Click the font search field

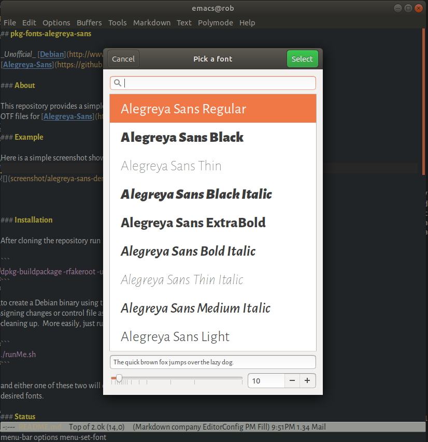pyautogui.click(x=213, y=83)
